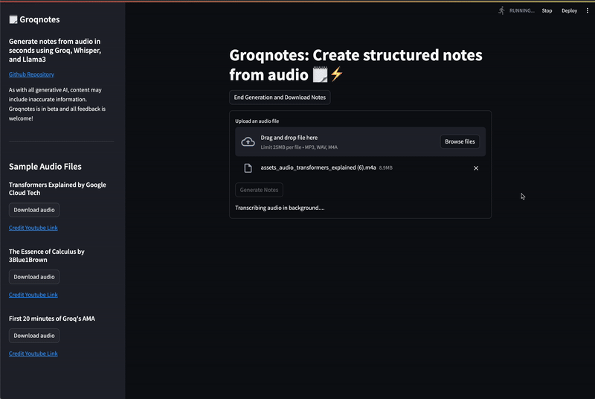Open the Github Repository link
This screenshot has width=595, height=399.
click(31, 74)
